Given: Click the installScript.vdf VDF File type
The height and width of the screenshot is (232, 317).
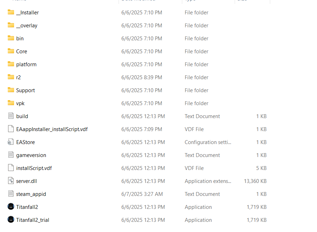Looking at the screenshot, I should 194,168.
